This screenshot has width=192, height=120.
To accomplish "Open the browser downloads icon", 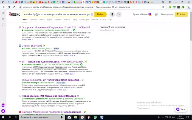I will click(x=188, y=7).
